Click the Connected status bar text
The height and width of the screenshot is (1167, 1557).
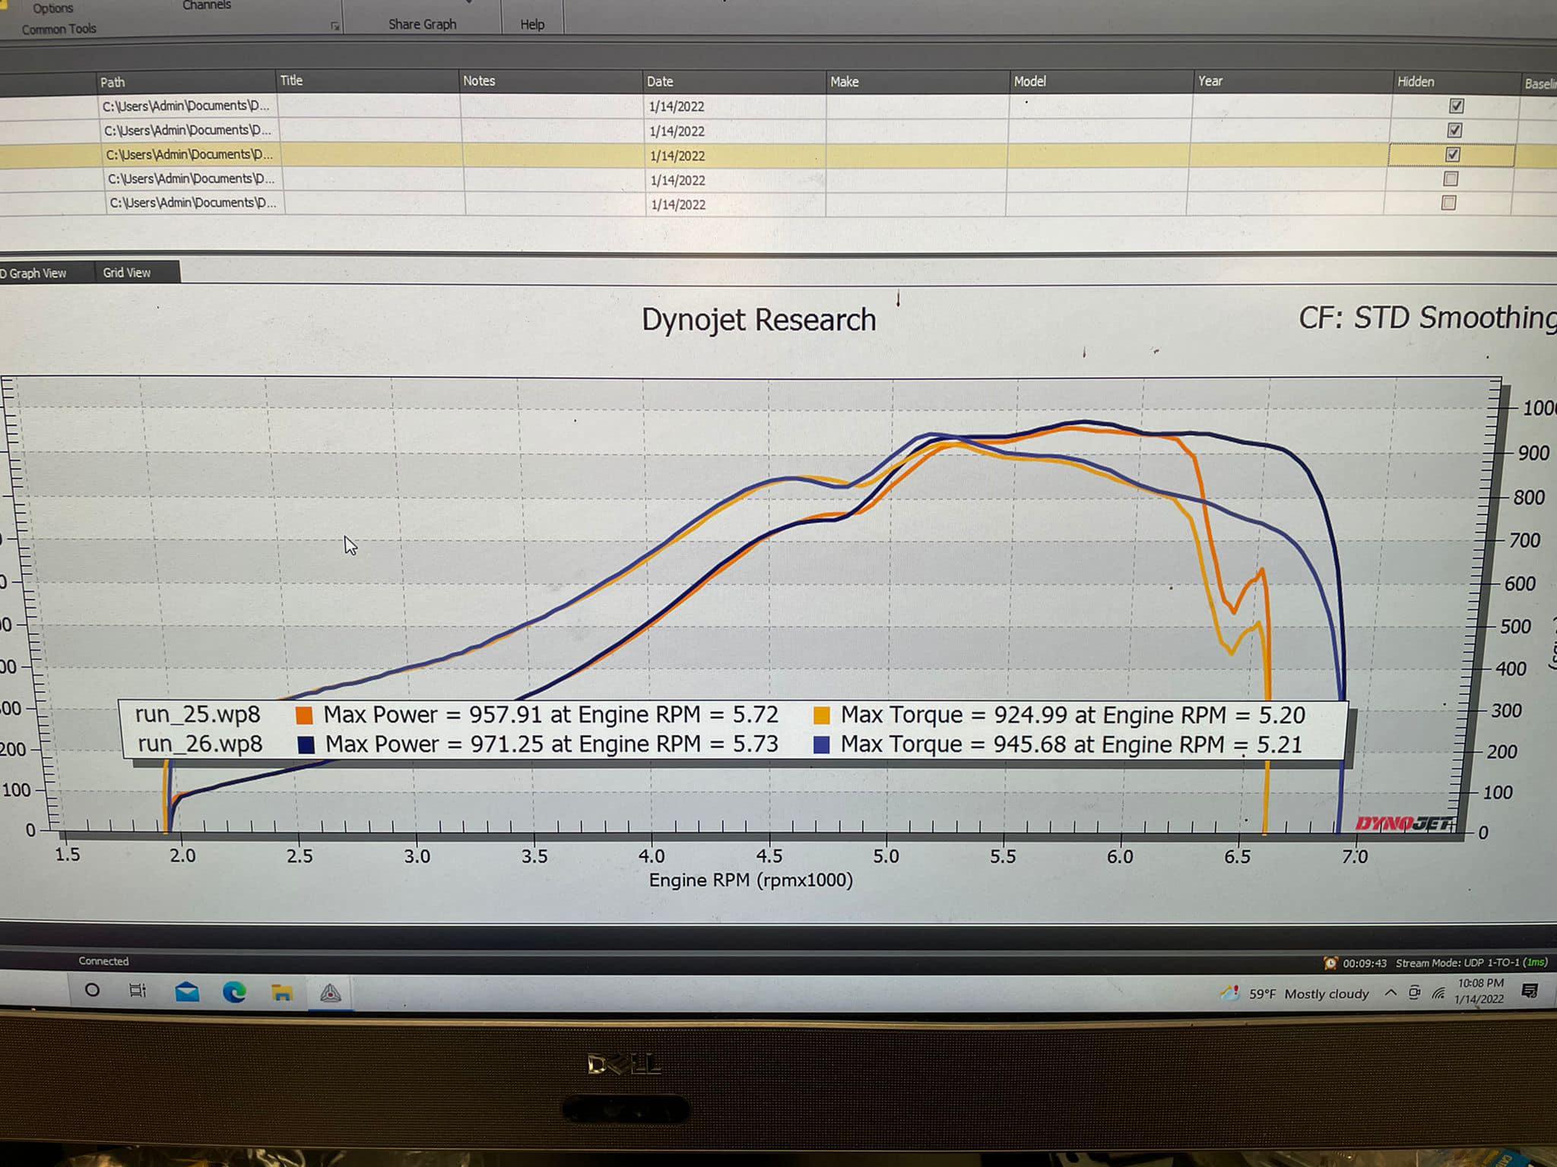(103, 961)
